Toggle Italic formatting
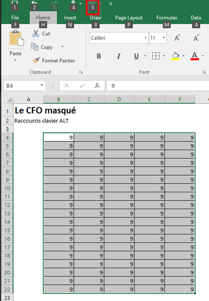The height and width of the screenshot is (301, 209). (x=119, y=56)
